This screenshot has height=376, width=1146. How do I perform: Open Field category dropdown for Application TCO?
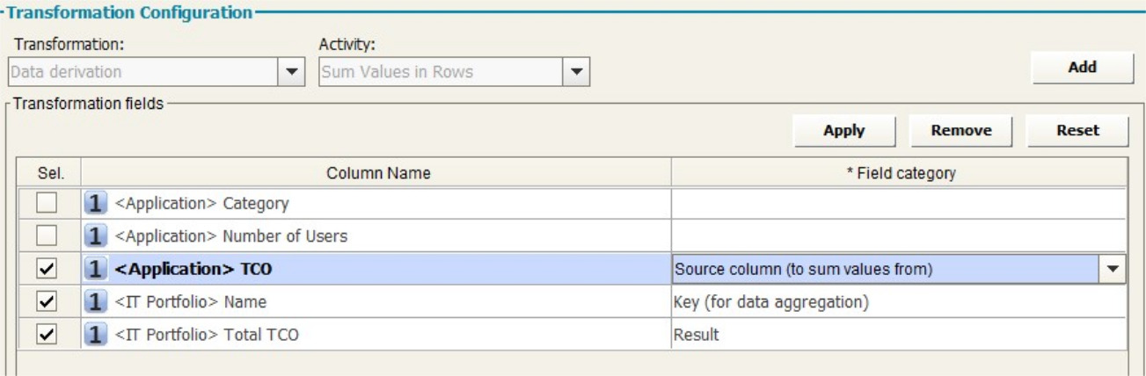click(1114, 270)
